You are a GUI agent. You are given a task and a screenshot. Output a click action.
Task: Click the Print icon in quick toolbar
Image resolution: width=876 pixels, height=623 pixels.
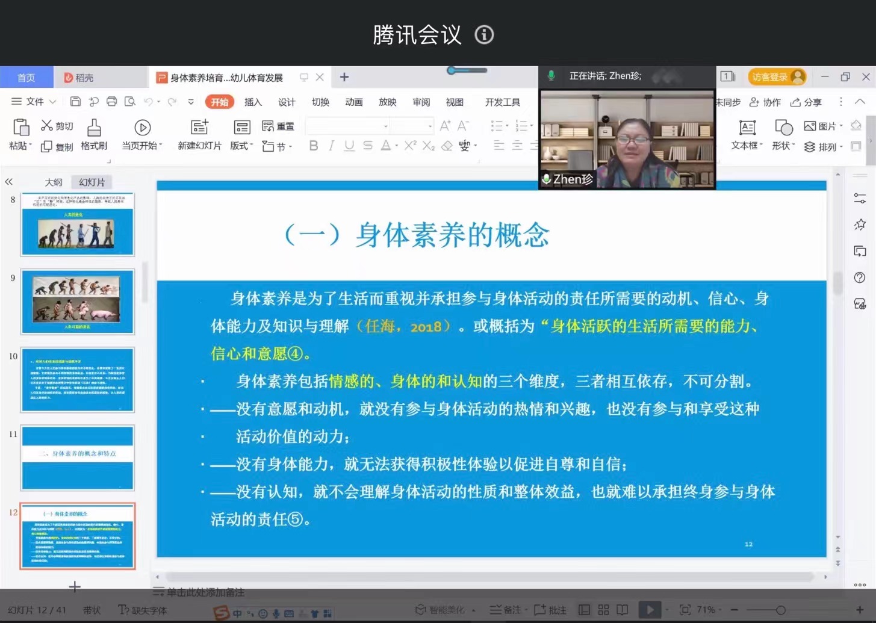[x=111, y=102]
